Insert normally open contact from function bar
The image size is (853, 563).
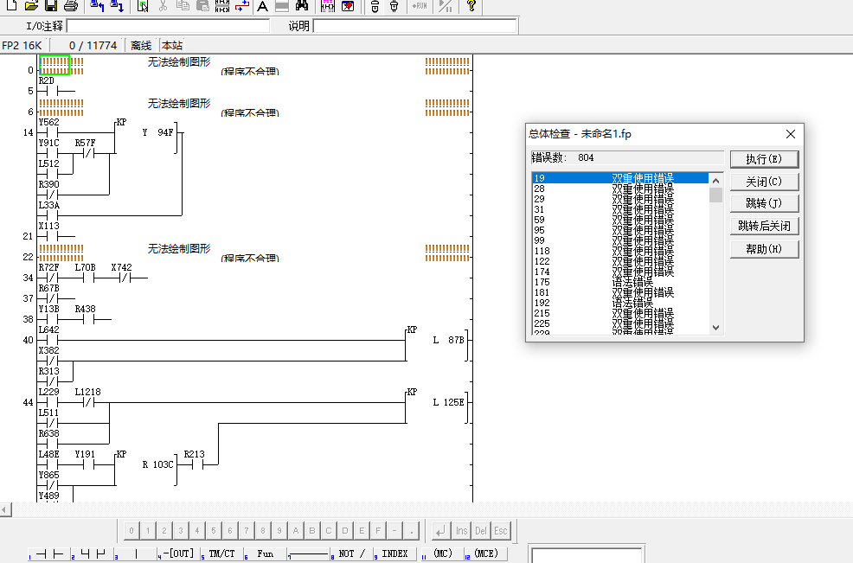coord(49,553)
